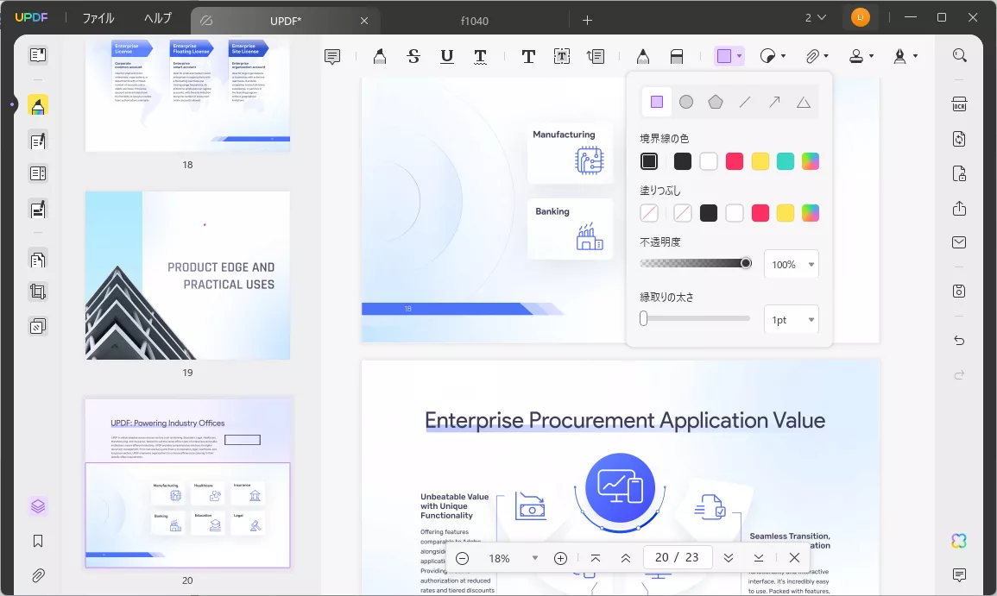Open the ヘルプ menu
Image resolution: width=997 pixels, height=596 pixels.
[x=158, y=18]
